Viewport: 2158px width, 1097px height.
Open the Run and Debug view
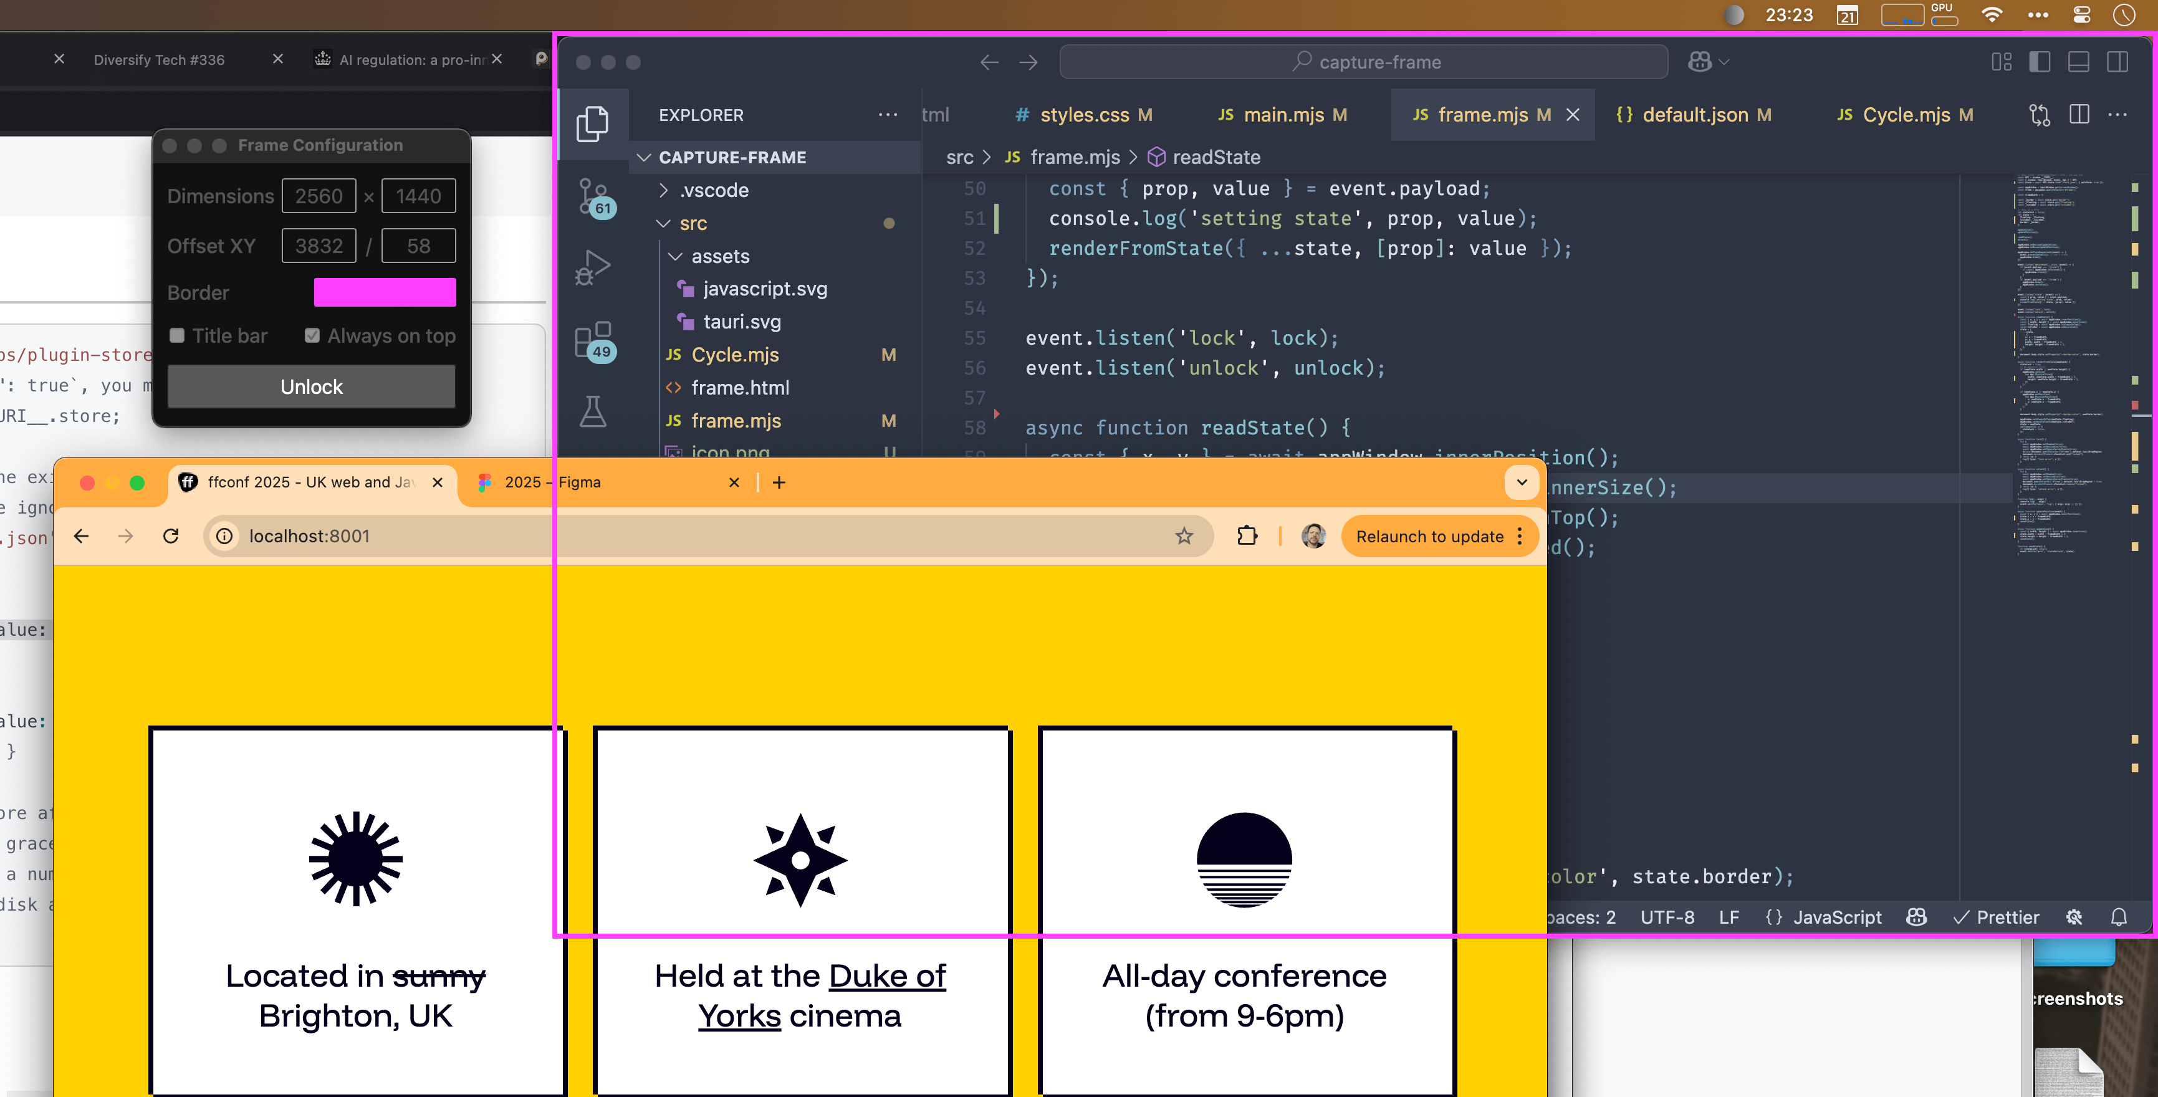point(593,268)
